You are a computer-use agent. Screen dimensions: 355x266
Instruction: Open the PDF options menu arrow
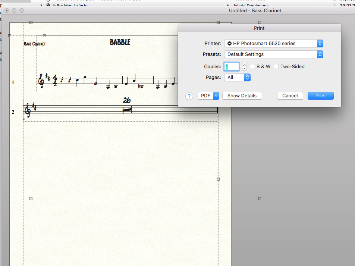216,96
